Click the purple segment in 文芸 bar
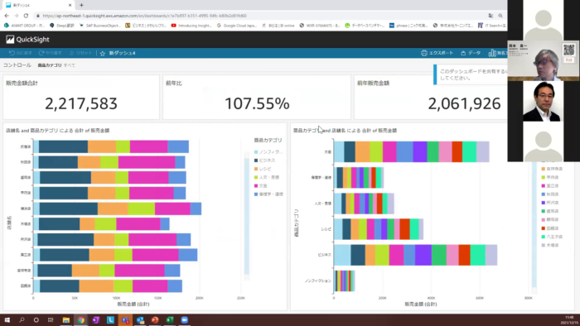 pos(420,151)
